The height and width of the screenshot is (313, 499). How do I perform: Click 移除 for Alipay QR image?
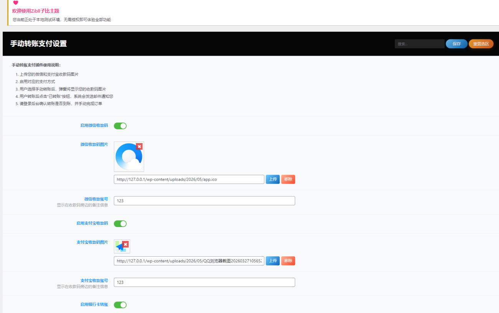click(x=288, y=261)
